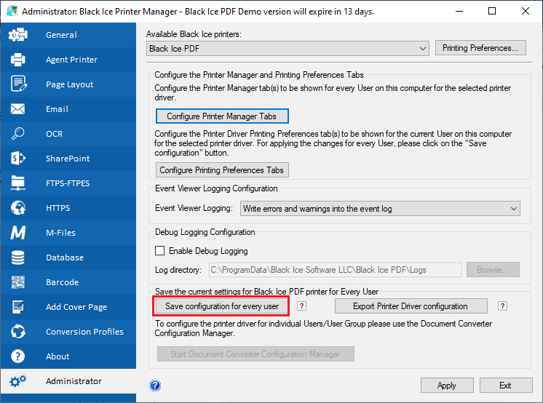Click the blue help icon at bottom
Image resolution: width=543 pixels, height=403 pixels.
[155, 386]
